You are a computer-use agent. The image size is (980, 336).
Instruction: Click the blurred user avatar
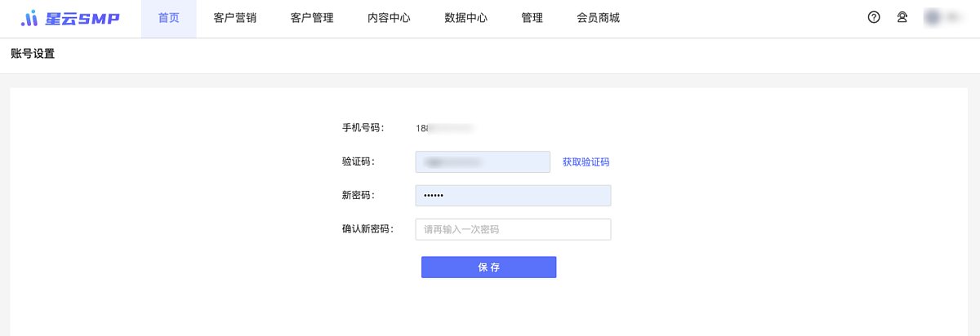click(933, 17)
